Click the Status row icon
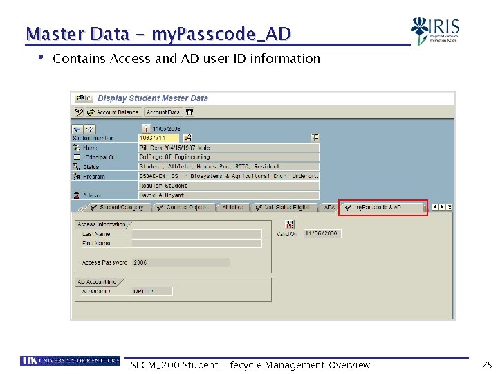 (76, 166)
